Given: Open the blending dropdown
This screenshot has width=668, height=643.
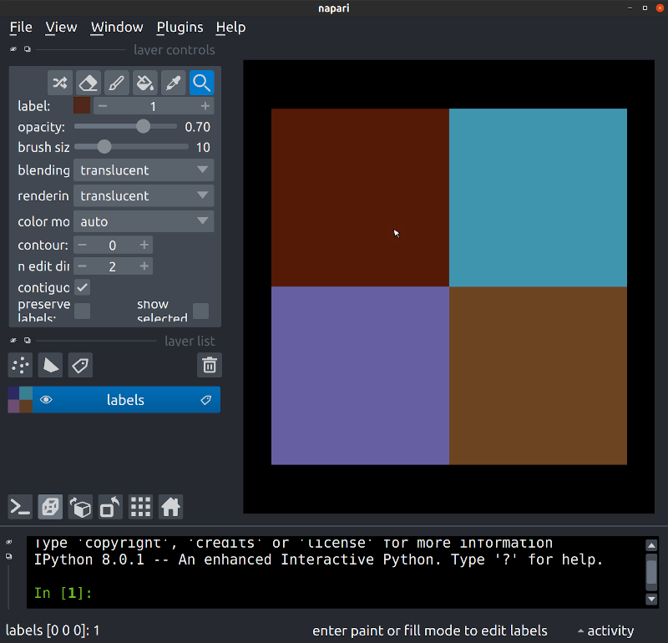Looking at the screenshot, I should click(x=143, y=170).
